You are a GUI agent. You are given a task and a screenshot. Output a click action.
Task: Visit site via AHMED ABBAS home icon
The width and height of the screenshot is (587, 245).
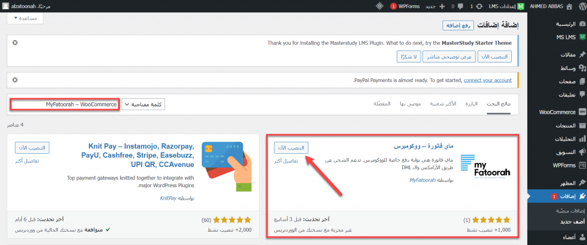569,6
